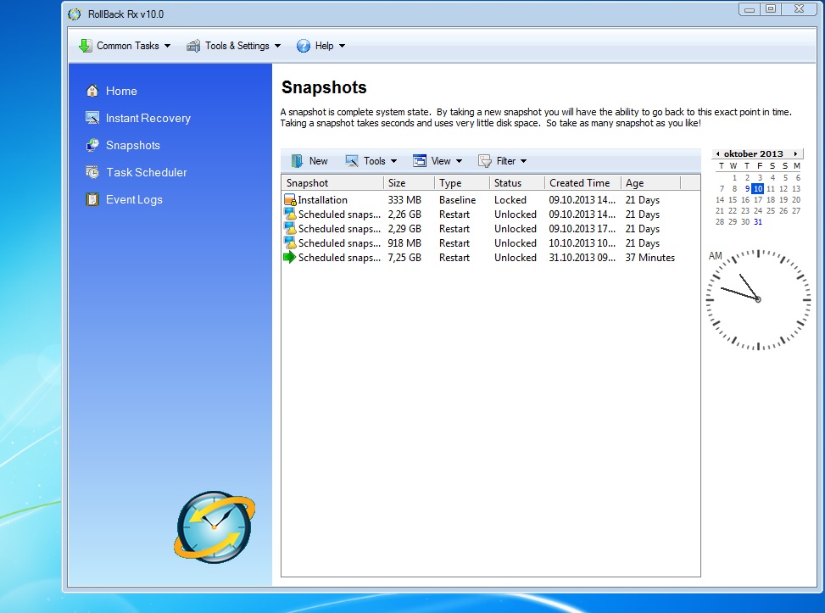Click the 333 MB size cell
Viewport: 825px width, 613px height.
(x=404, y=200)
